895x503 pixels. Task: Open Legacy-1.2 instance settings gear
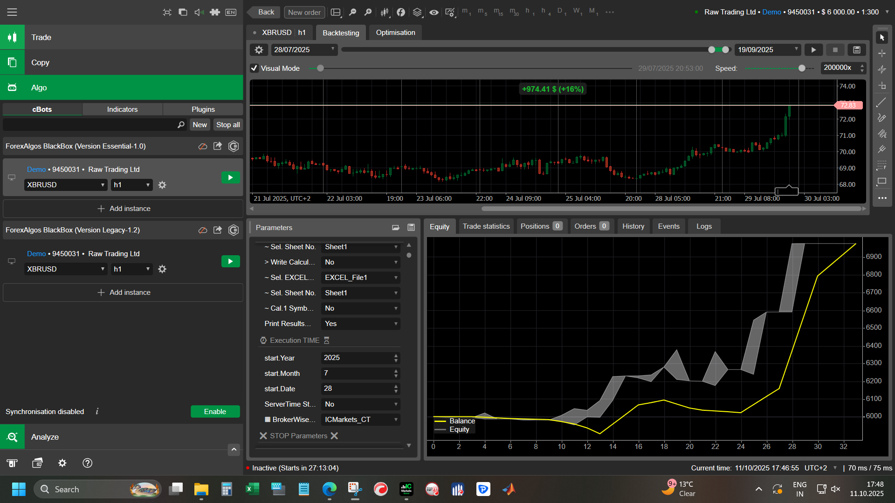click(162, 269)
